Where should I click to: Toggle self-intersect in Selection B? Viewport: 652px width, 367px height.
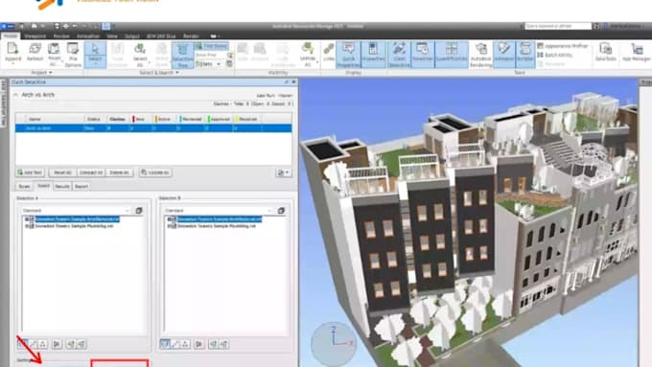199,344
